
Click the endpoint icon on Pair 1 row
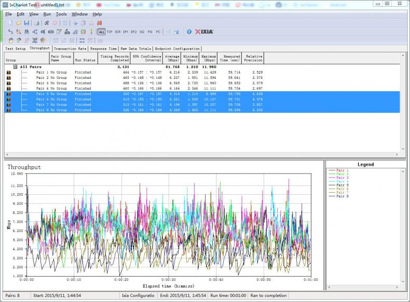pyautogui.click(x=9, y=73)
